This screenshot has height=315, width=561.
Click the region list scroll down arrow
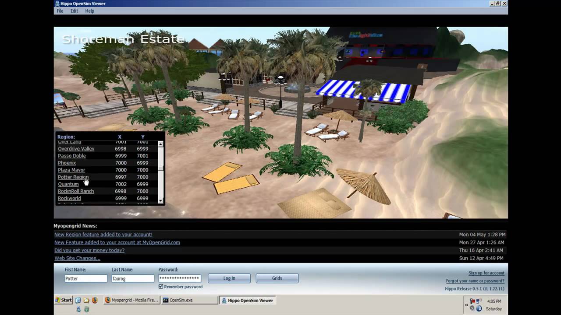point(160,200)
